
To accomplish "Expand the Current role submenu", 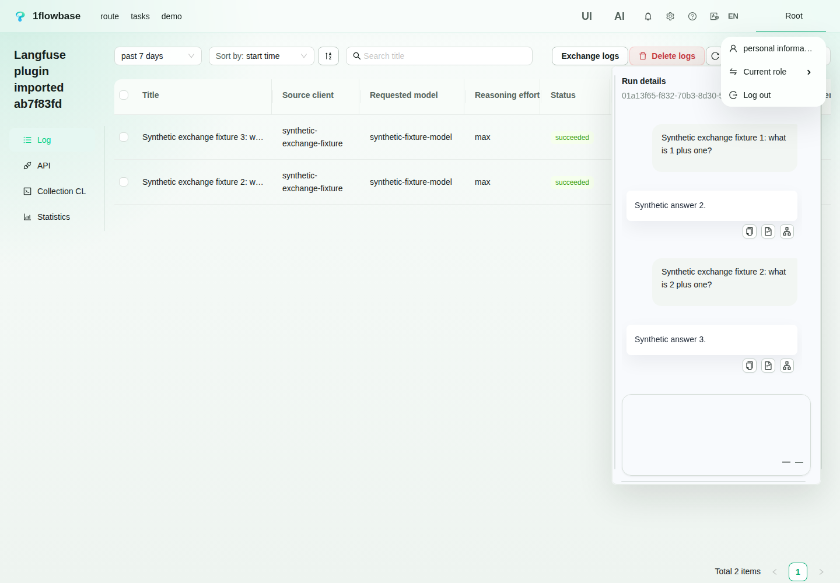I will pyautogui.click(x=773, y=72).
